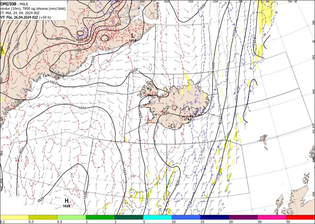
Task: Click the low pressure 'L' symbol marked 1018
Action: coord(133,36)
